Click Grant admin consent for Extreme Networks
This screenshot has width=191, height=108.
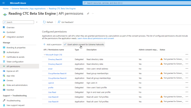(84, 44)
